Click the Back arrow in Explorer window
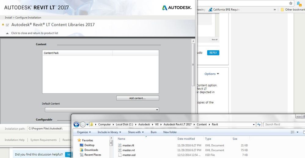Image resolution: width=305 pixels, height=158 pixels. click(x=76, y=125)
